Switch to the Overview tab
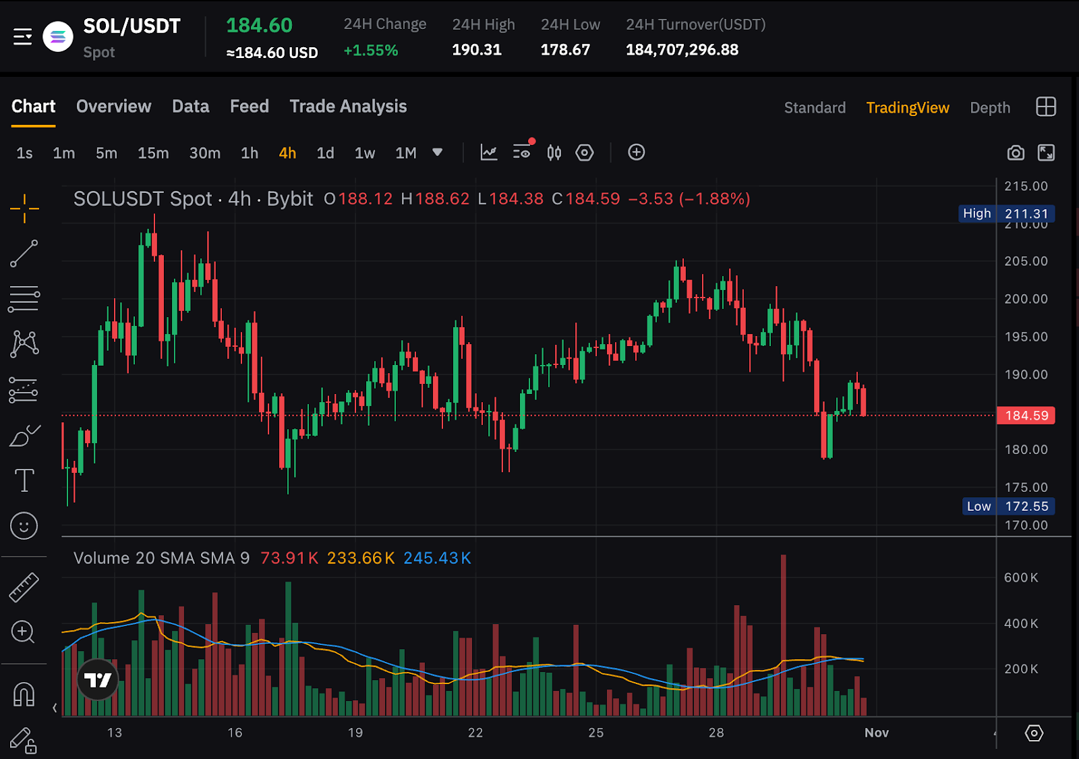This screenshot has width=1079, height=759. [x=113, y=107]
